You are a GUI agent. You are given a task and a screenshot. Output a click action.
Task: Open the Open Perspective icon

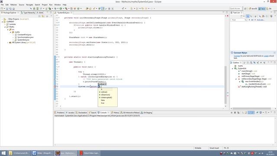coord(245,9)
